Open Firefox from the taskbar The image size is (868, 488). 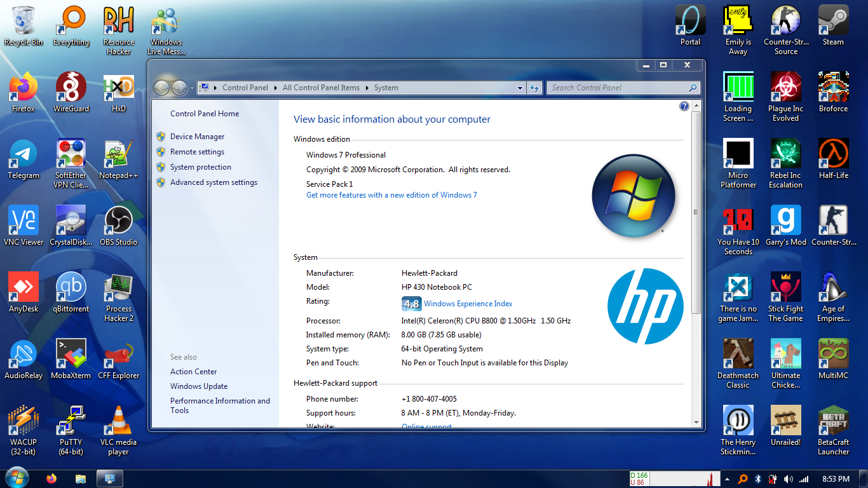50,478
